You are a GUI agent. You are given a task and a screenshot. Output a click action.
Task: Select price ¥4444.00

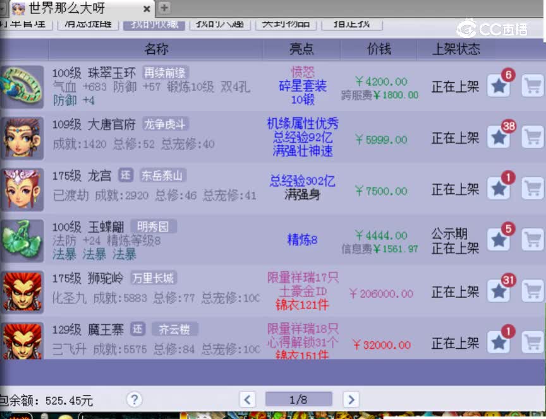point(381,235)
